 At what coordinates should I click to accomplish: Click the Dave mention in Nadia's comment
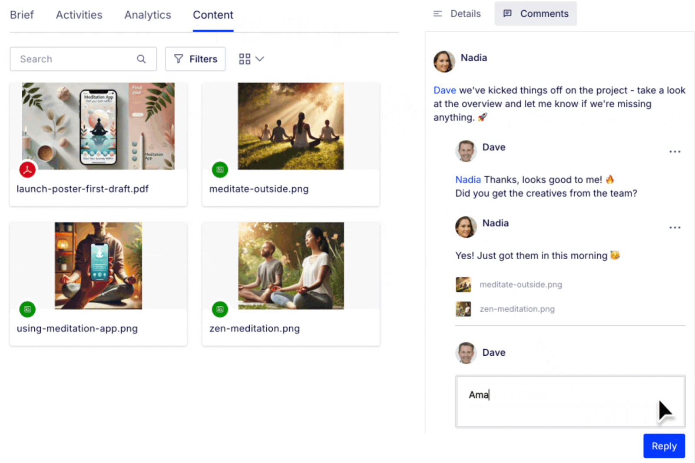pos(444,90)
